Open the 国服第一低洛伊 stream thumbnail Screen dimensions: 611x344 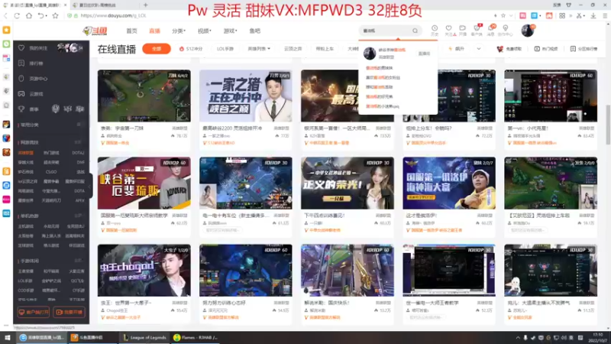click(x=449, y=183)
